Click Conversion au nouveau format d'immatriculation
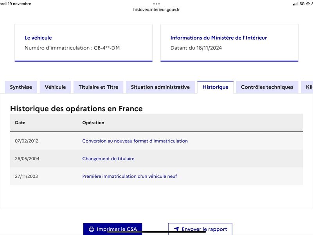Viewport: 313px width, 235px height. (x=135, y=141)
